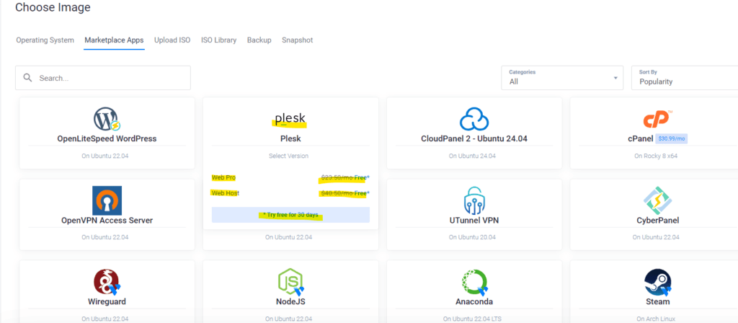Image resolution: width=738 pixels, height=323 pixels.
Task: Go to the Upload ISO tab
Action: 172,40
